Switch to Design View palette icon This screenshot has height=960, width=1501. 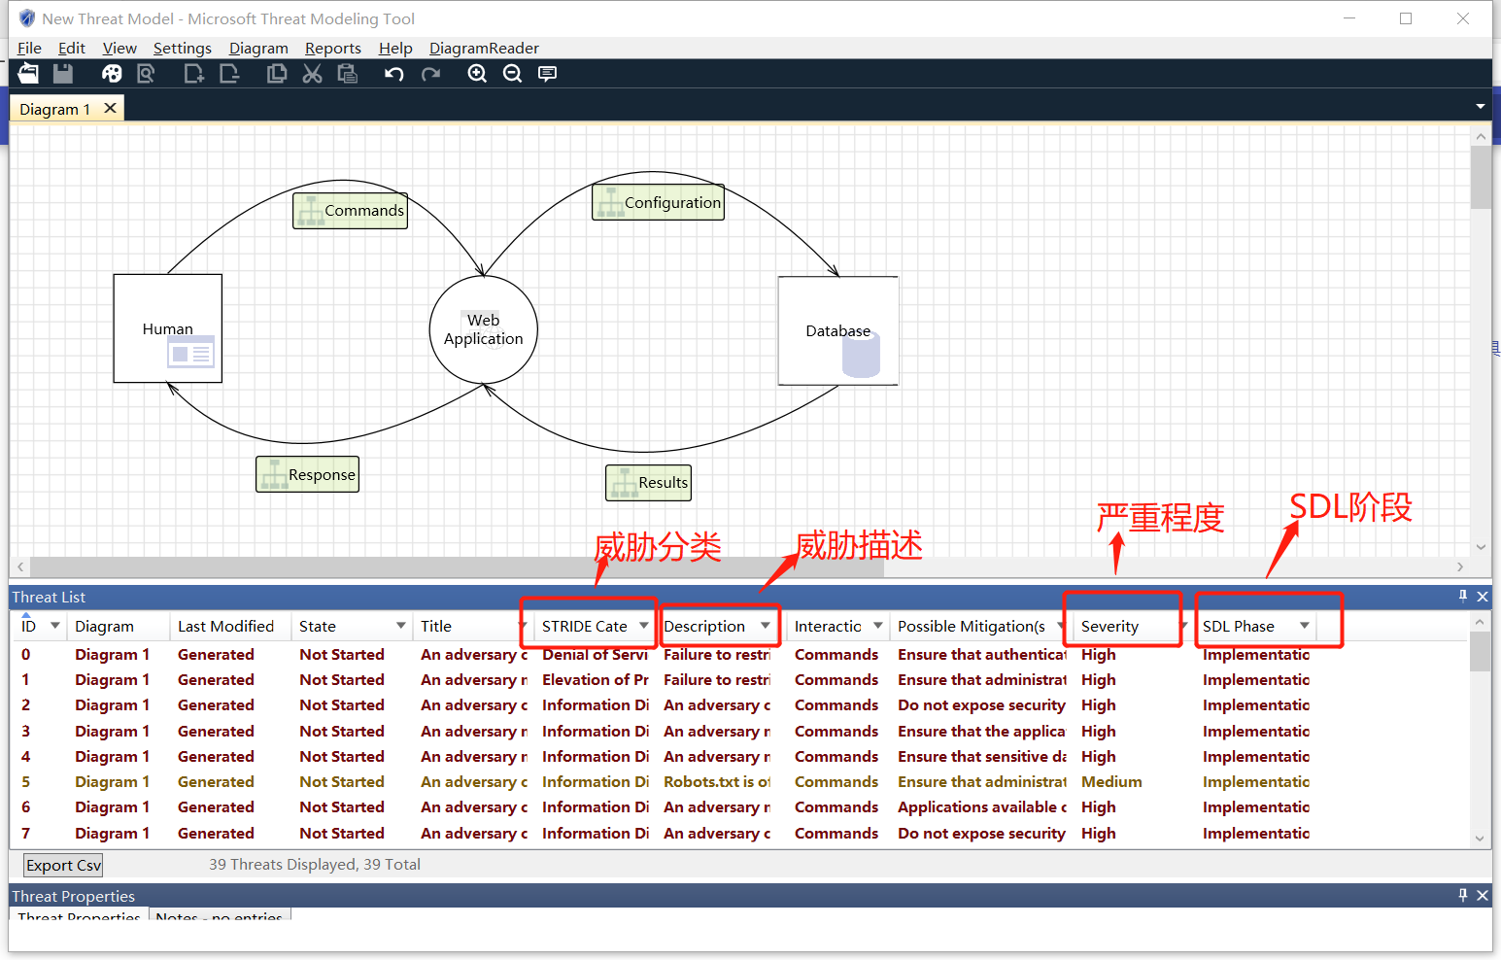(x=112, y=73)
